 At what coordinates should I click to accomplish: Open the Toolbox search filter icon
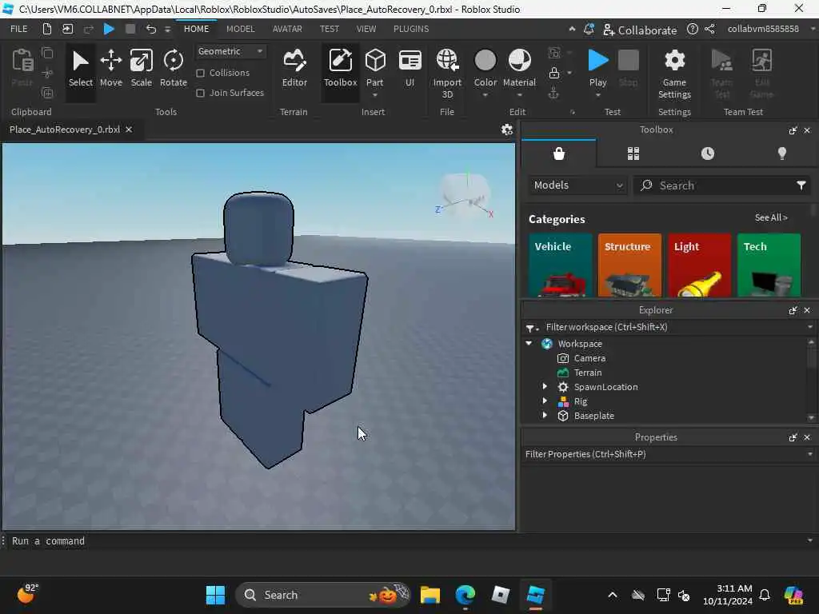click(801, 185)
